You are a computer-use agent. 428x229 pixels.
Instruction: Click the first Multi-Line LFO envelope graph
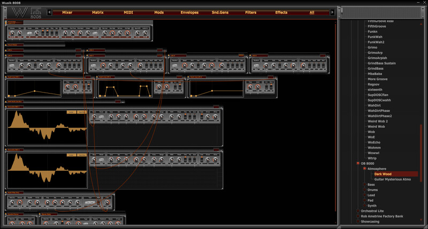click(34, 89)
